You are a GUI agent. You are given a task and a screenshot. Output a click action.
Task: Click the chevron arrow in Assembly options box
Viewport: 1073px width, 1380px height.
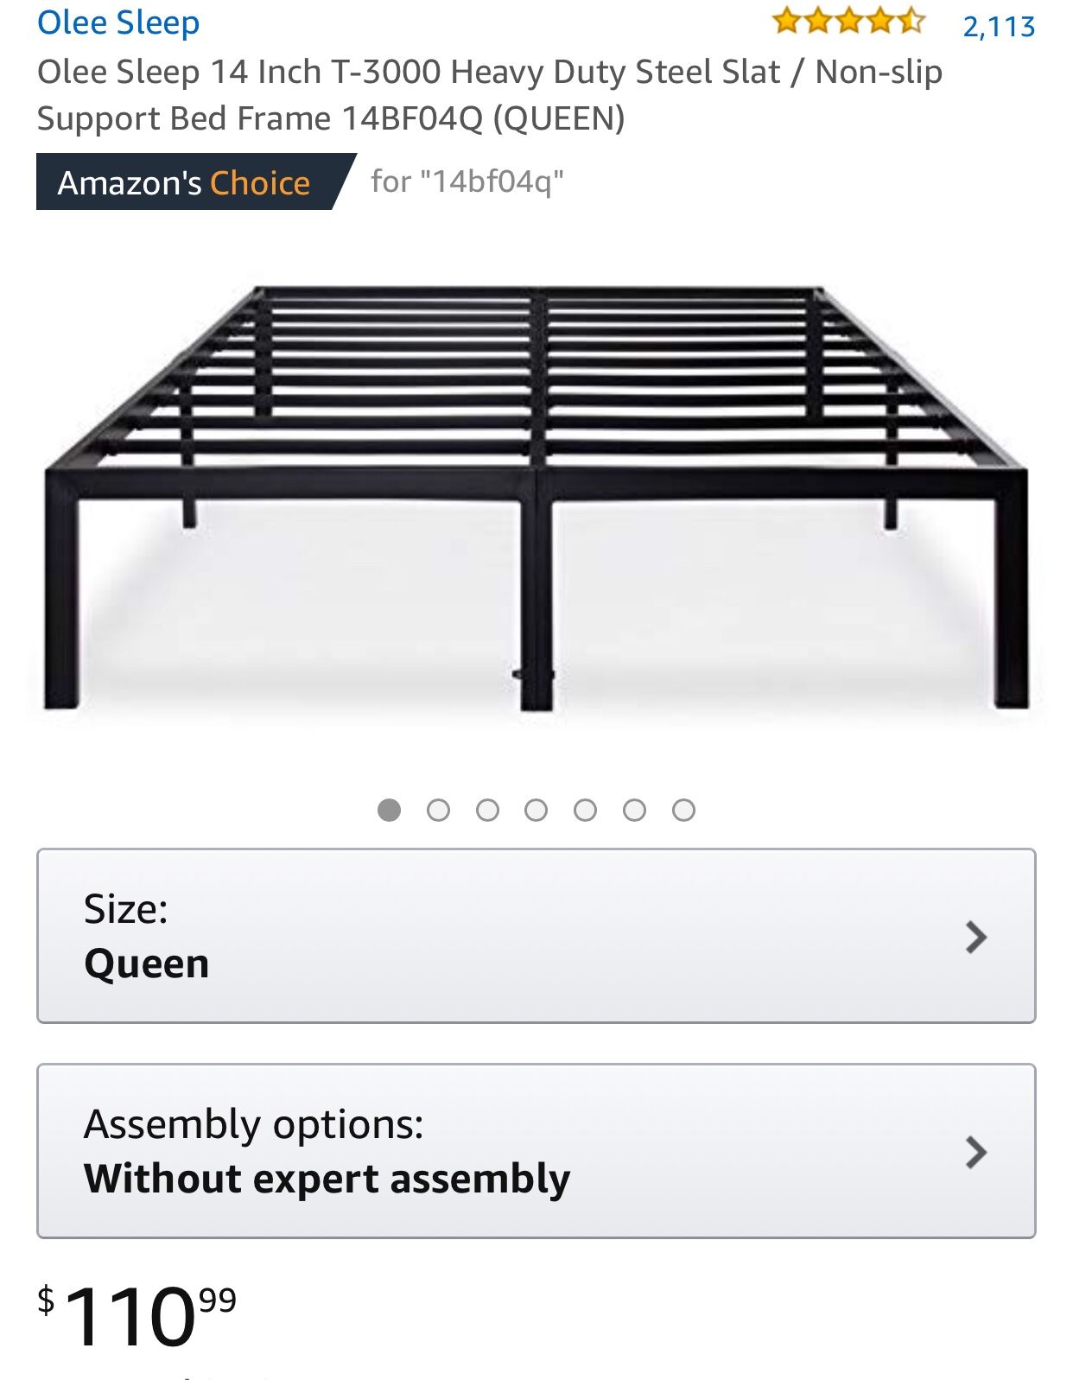click(x=976, y=1152)
